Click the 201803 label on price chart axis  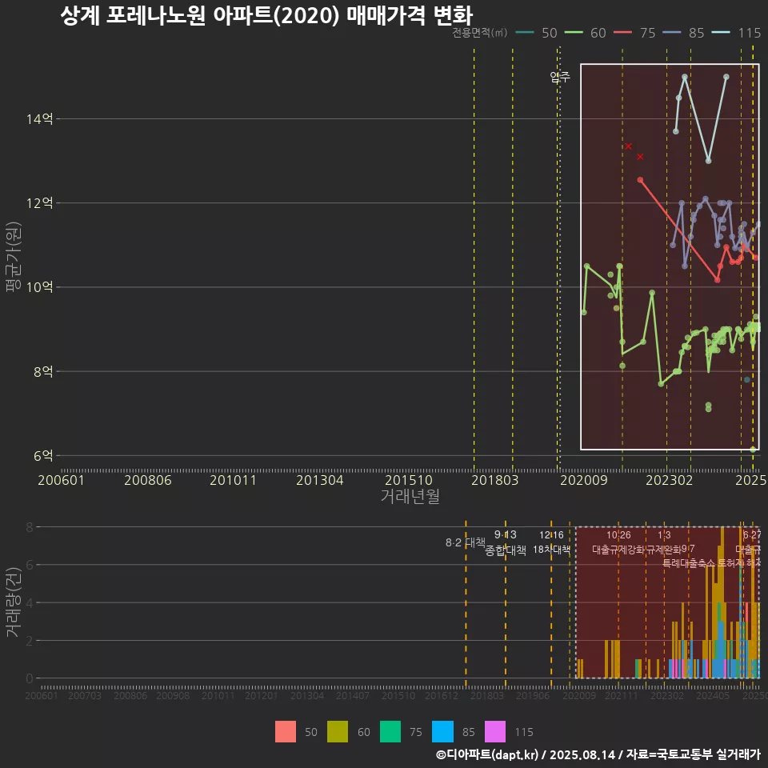click(x=494, y=480)
